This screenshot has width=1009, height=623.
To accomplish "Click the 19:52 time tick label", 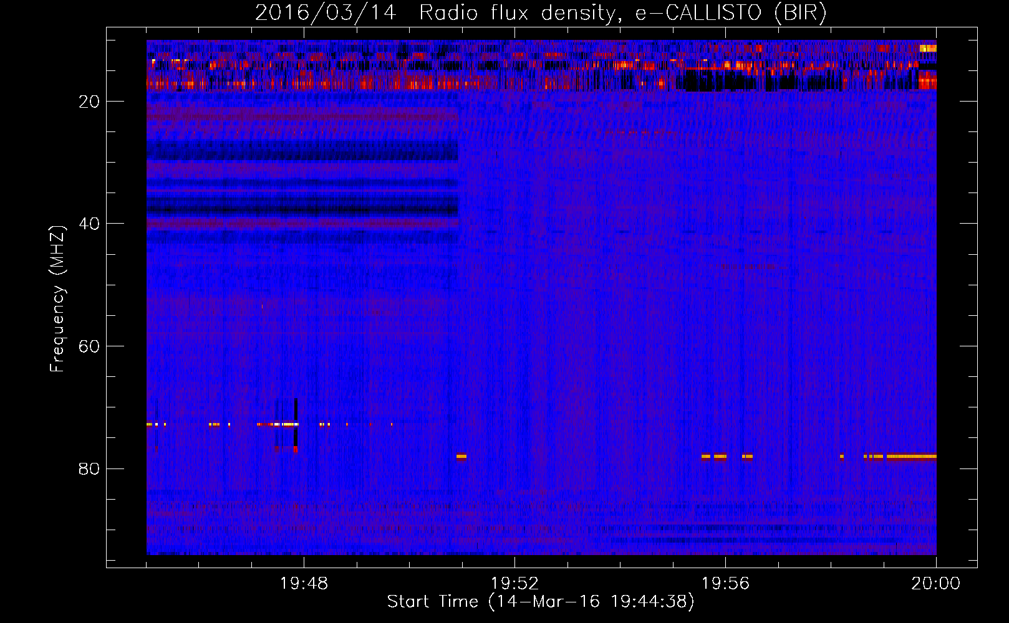I will tap(514, 584).
